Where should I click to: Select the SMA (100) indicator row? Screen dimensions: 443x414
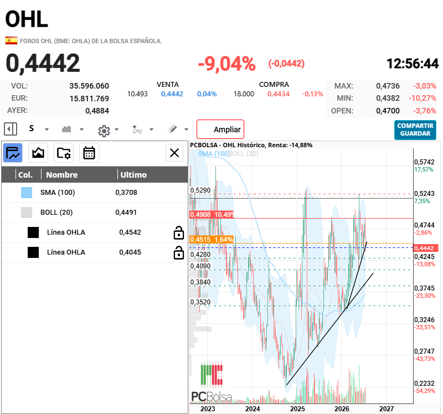click(95, 193)
